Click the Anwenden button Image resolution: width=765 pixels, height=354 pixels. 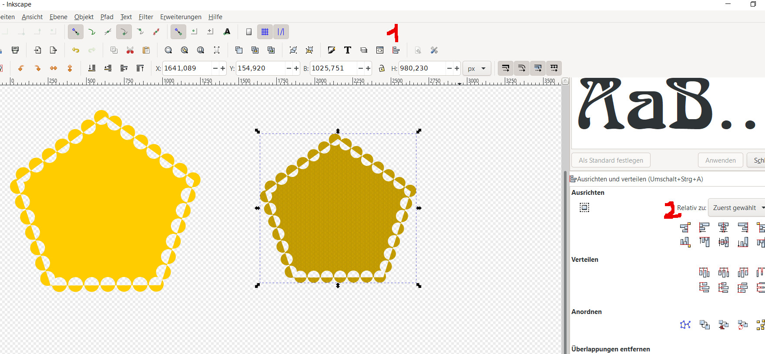720,160
